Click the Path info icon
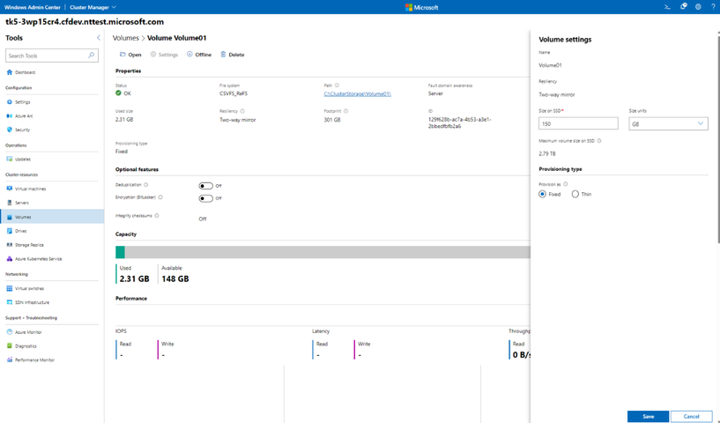The height and width of the screenshot is (423, 720). 337,85
